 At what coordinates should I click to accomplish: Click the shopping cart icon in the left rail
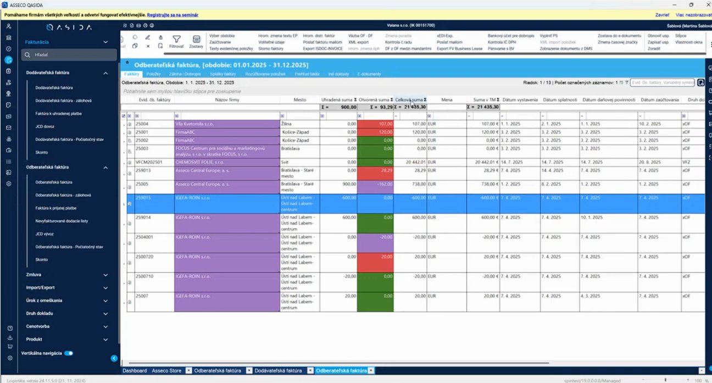pos(9,347)
